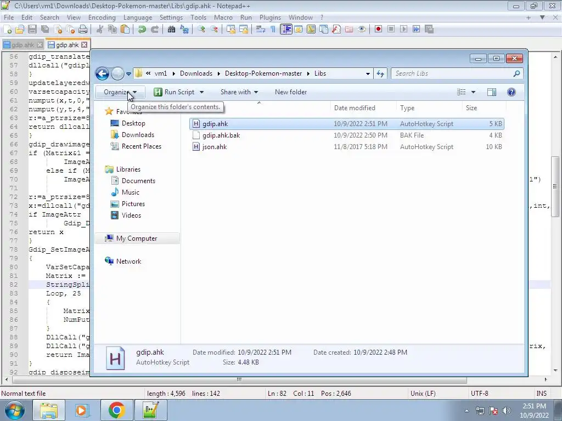Click the Save All icon in Notepad++
The image size is (562, 421).
point(45,30)
